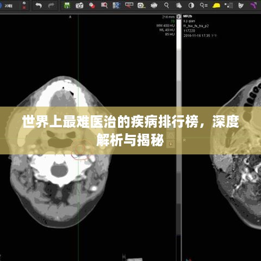Image resolution: width=261 pixels, height=261 pixels.
Task: Click the red circular contour on CT image
Action: pyautogui.click(x=80, y=150)
